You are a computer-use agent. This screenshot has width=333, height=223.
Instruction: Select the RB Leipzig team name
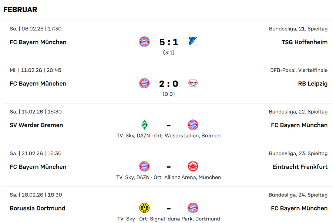313,84
